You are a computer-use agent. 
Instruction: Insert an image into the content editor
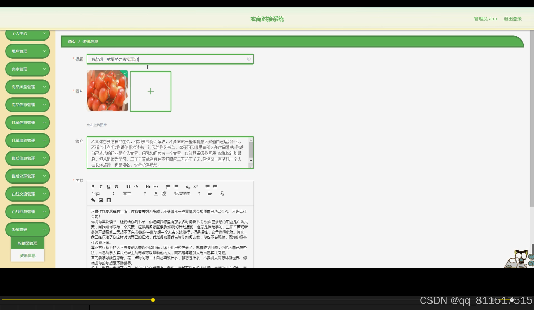click(101, 200)
